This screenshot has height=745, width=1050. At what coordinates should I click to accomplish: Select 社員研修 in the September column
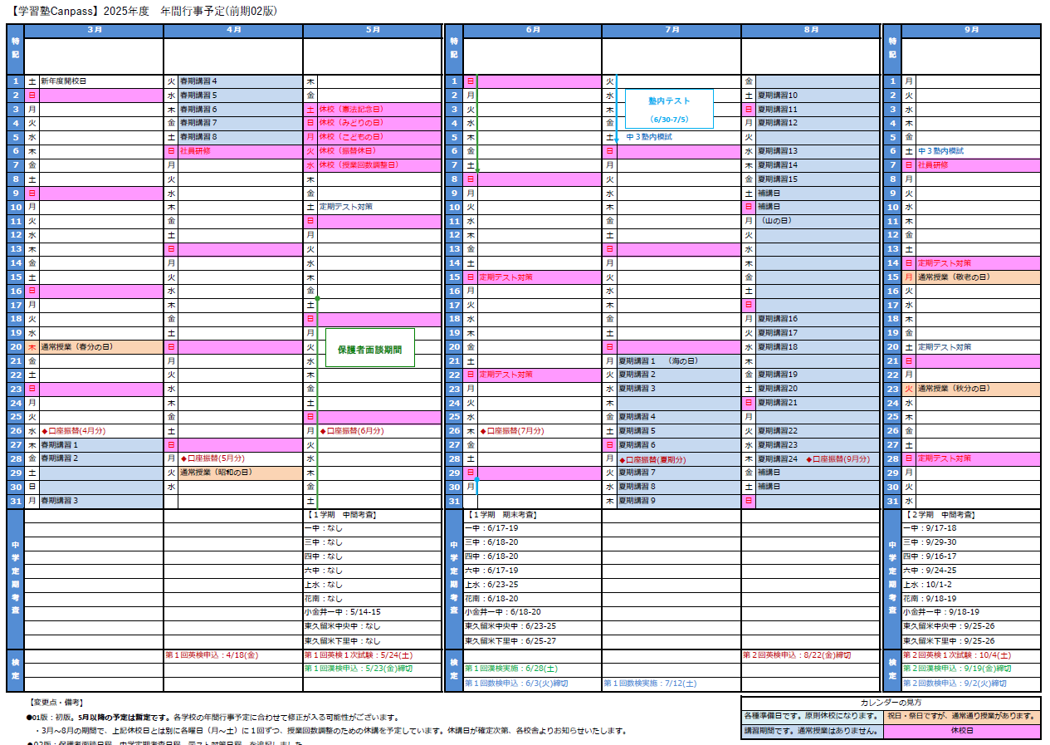[978, 165]
